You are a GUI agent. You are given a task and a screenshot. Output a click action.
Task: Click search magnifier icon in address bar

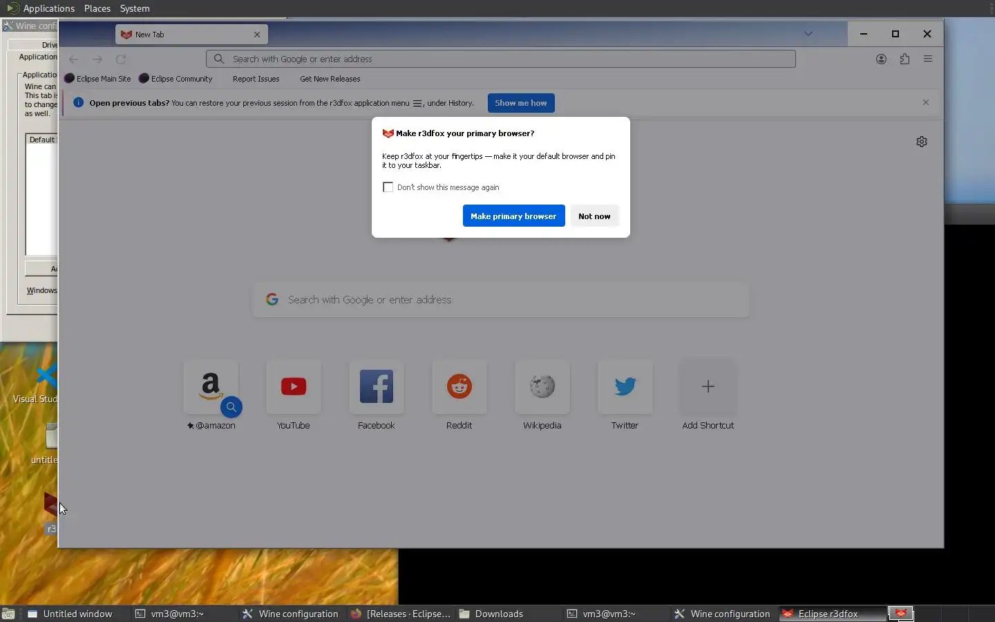tap(219, 59)
